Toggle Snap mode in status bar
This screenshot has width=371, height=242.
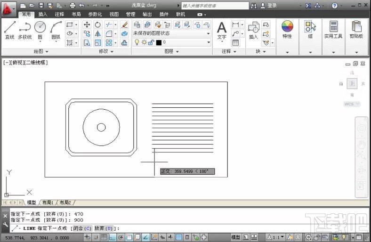[96, 237]
